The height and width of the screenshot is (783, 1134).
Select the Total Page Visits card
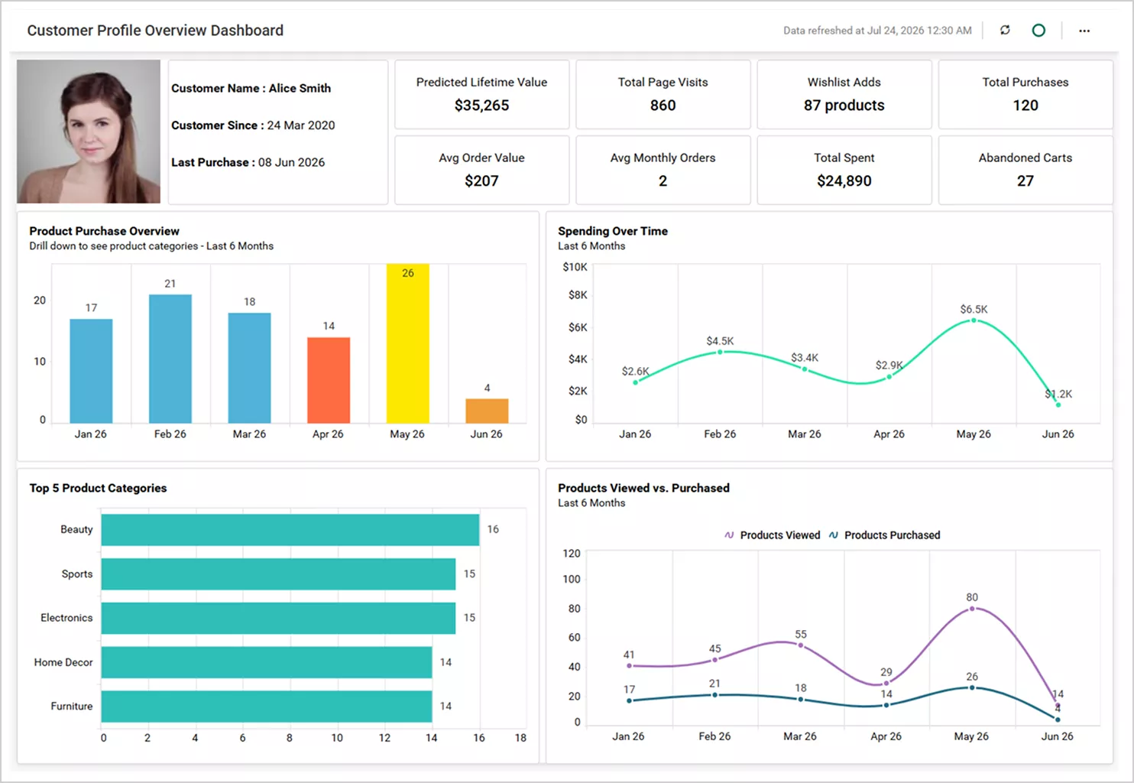(663, 94)
